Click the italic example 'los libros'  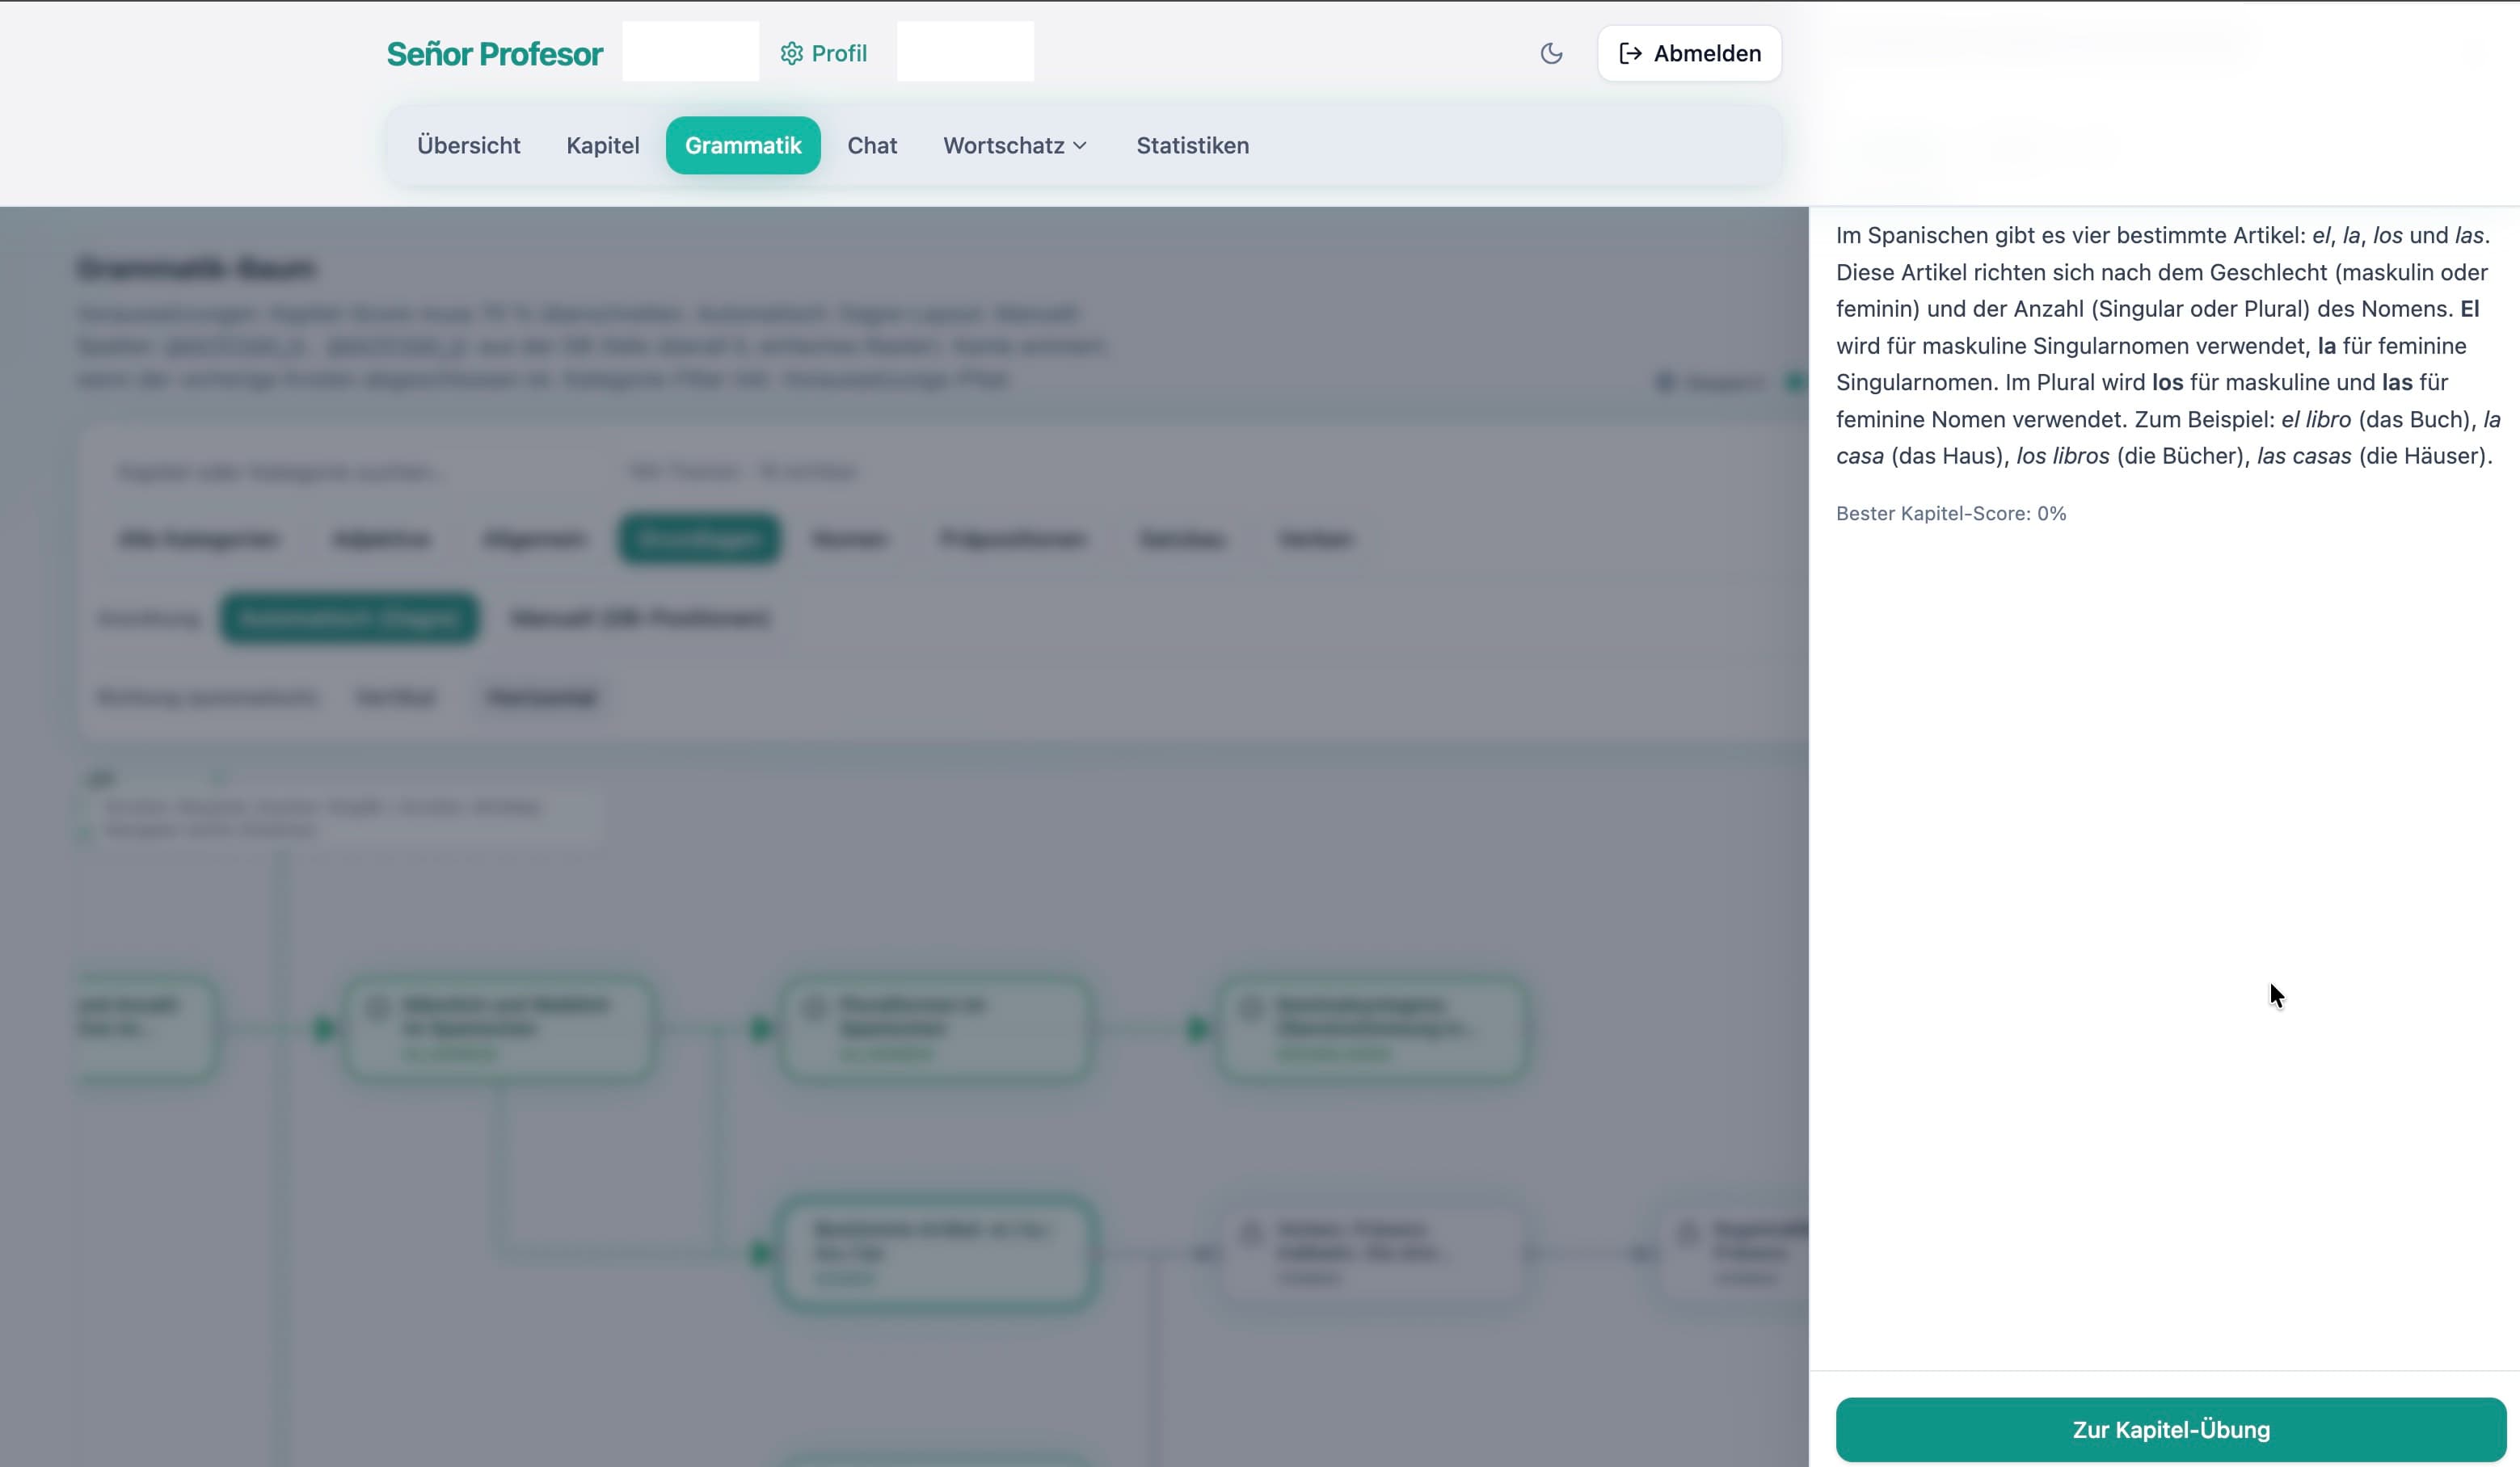(2063, 456)
